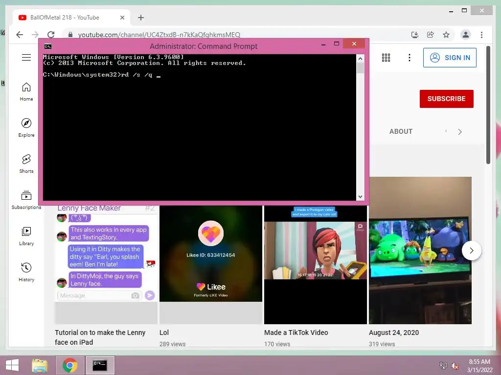Image resolution: width=501 pixels, height=375 pixels.
Task: Open the Command Prompt system menu icon
Action: [48, 46]
